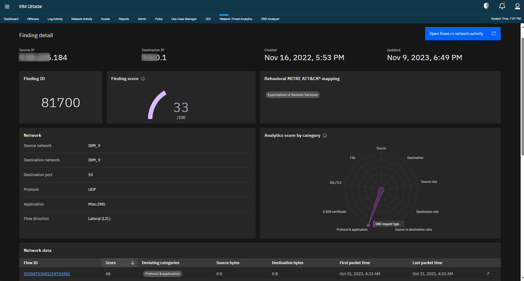The width and height of the screenshot is (524, 281).
Task: Click the Protocol & application tag in table
Action: pyautogui.click(x=162, y=274)
